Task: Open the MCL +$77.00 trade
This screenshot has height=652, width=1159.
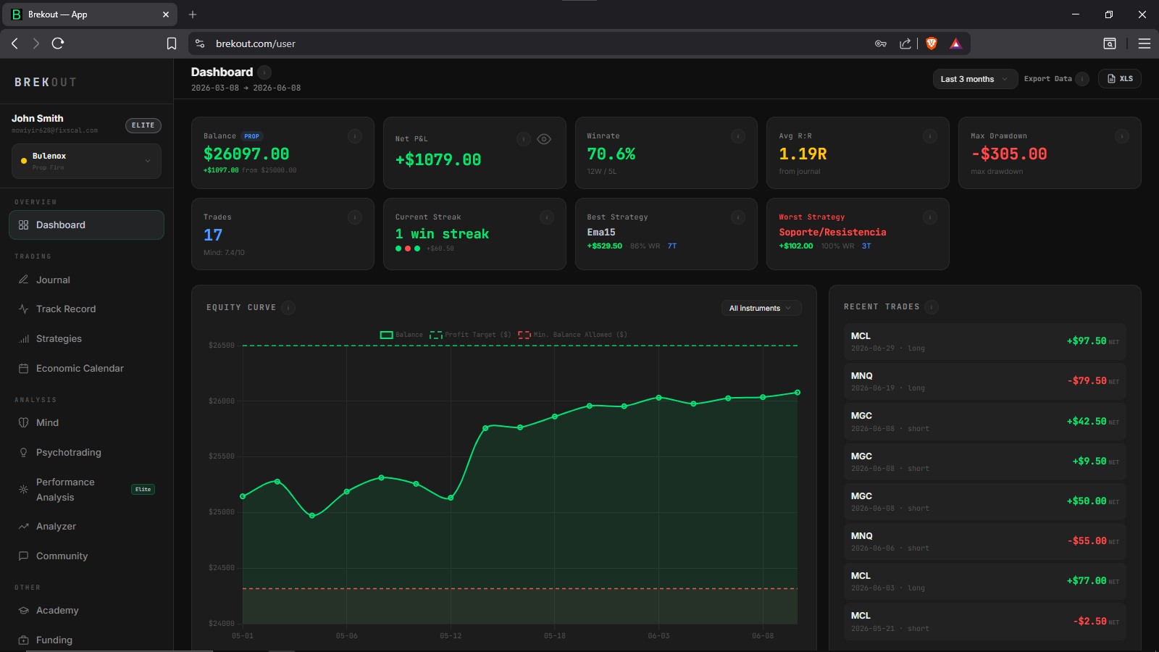Action: pyautogui.click(x=985, y=581)
